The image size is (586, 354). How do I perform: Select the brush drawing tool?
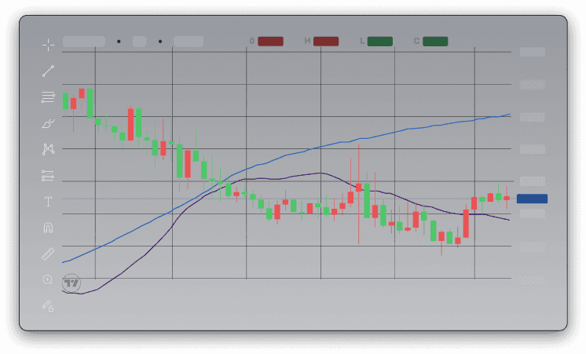48,123
